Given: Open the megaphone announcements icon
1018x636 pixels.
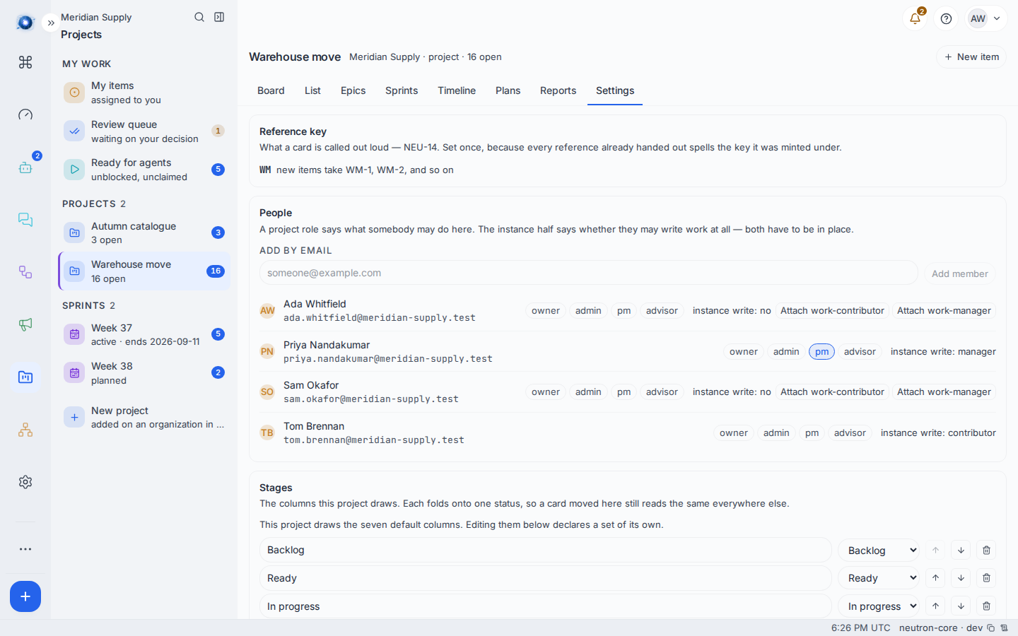Looking at the screenshot, I should click(x=25, y=324).
